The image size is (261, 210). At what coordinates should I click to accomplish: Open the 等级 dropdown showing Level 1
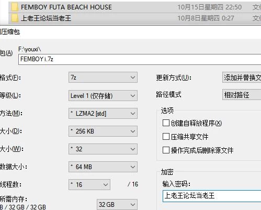click(x=103, y=96)
